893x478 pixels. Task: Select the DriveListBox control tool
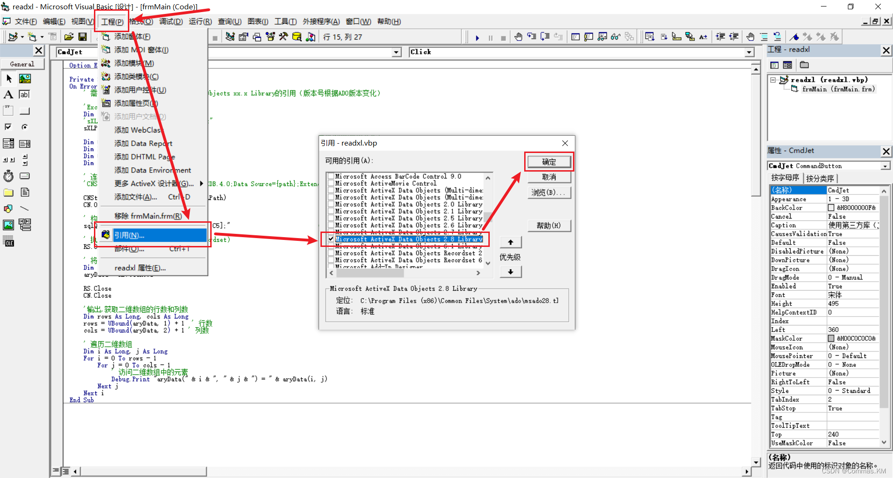25,176
